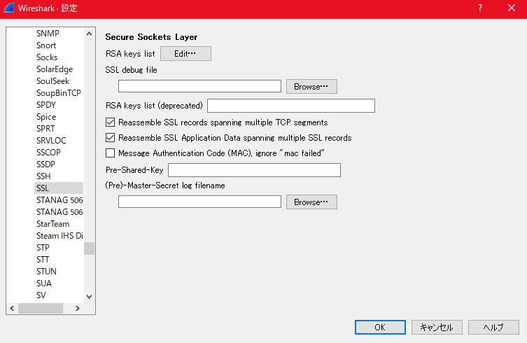Select SoulSeek in the protocol list
Viewport: 527px width, 343px height.
point(52,81)
